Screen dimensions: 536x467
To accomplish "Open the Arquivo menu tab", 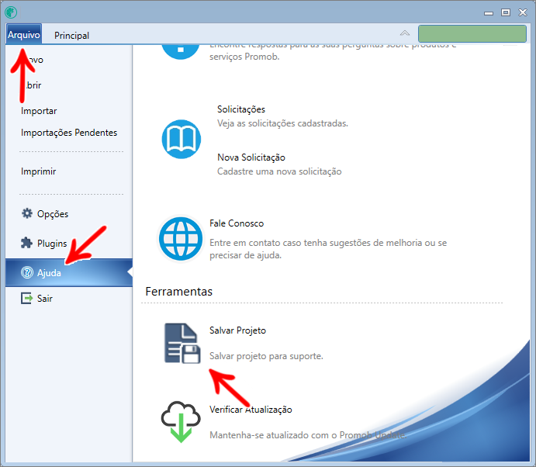I will tap(23, 35).
